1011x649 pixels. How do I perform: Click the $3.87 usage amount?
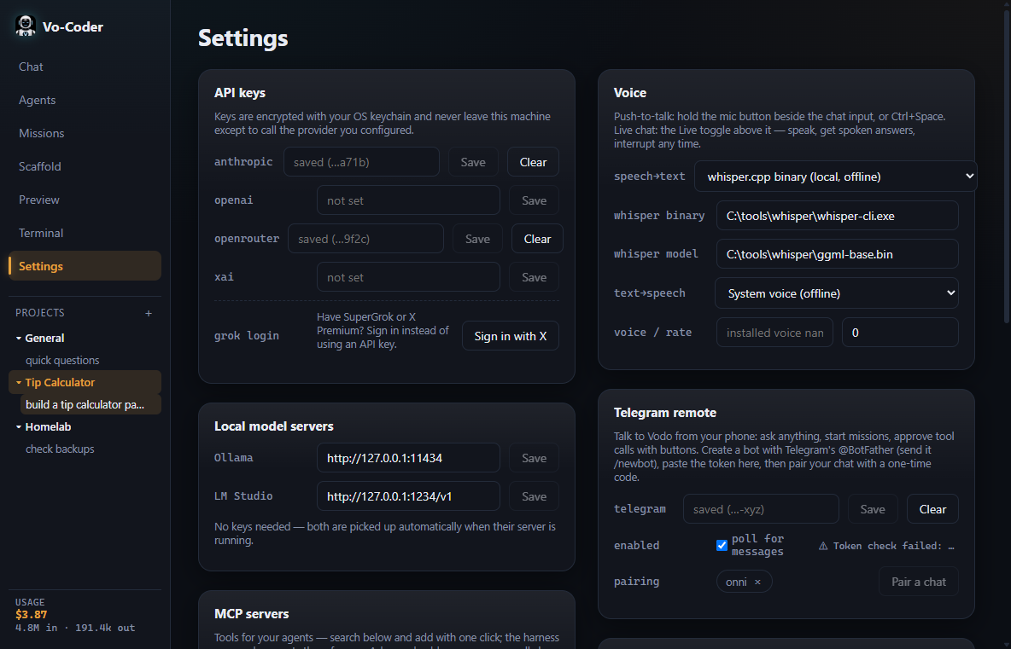point(31,615)
